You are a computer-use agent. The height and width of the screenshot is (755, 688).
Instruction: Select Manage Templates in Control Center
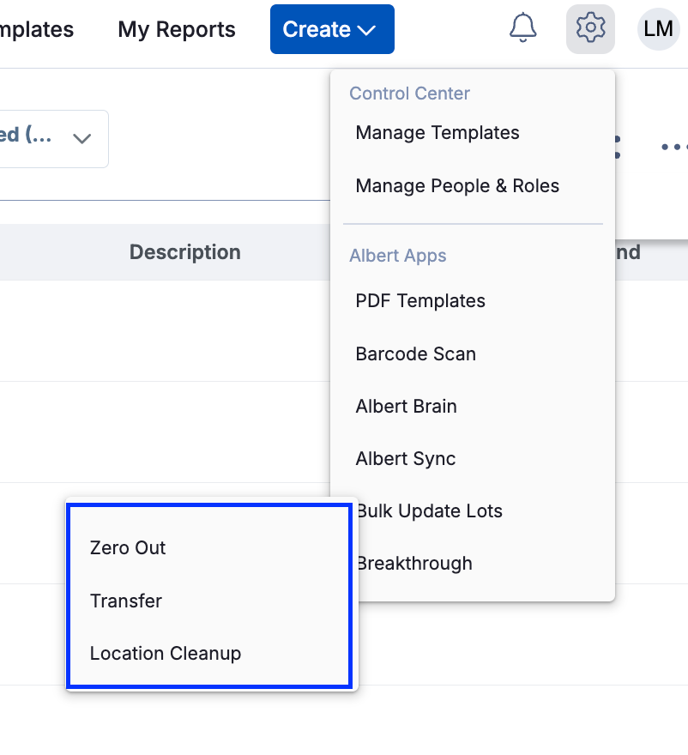point(438,133)
